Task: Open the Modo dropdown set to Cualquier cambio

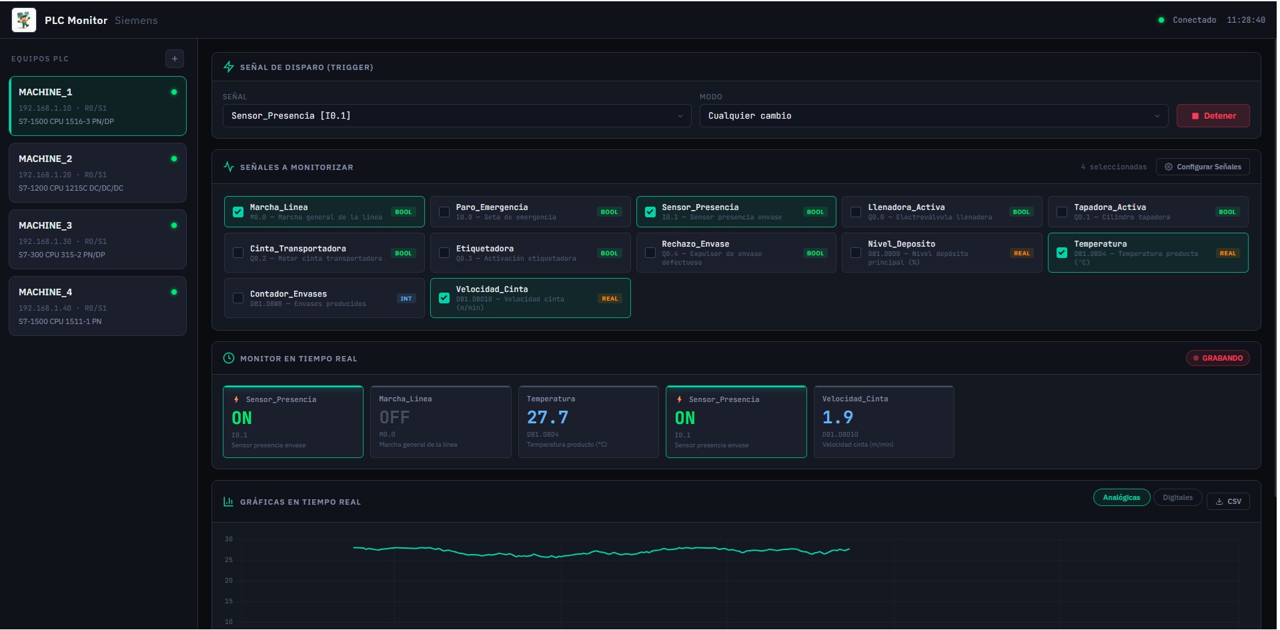Action: [934, 115]
